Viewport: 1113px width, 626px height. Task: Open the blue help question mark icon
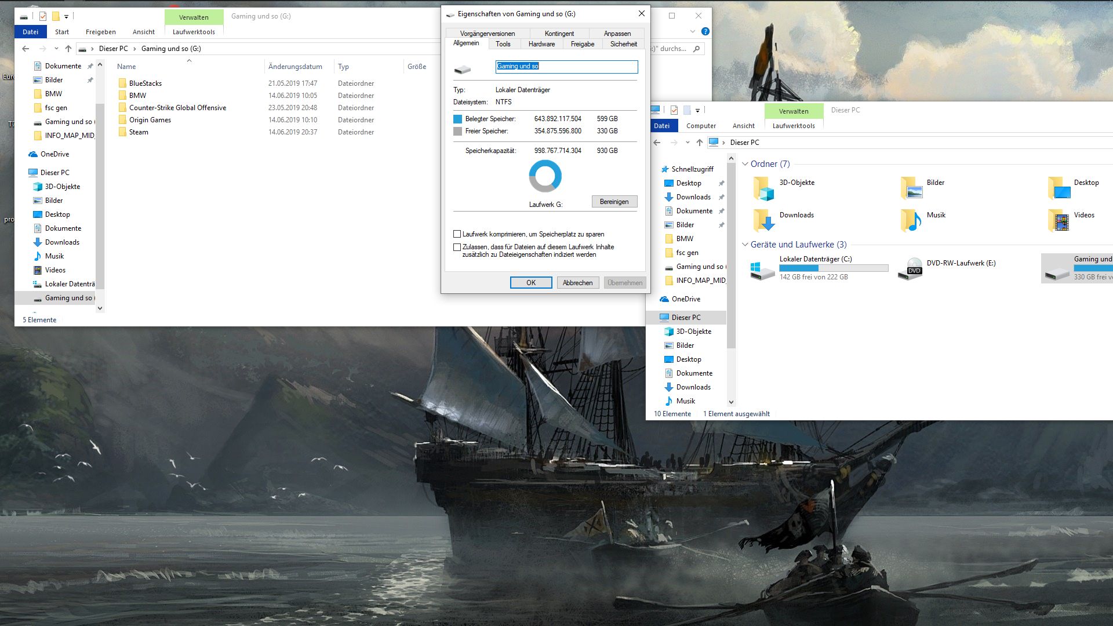pos(705,31)
